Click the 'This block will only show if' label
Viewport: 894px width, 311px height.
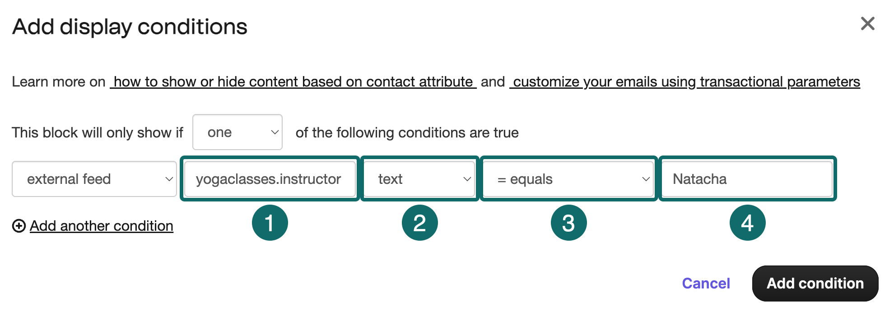98,133
